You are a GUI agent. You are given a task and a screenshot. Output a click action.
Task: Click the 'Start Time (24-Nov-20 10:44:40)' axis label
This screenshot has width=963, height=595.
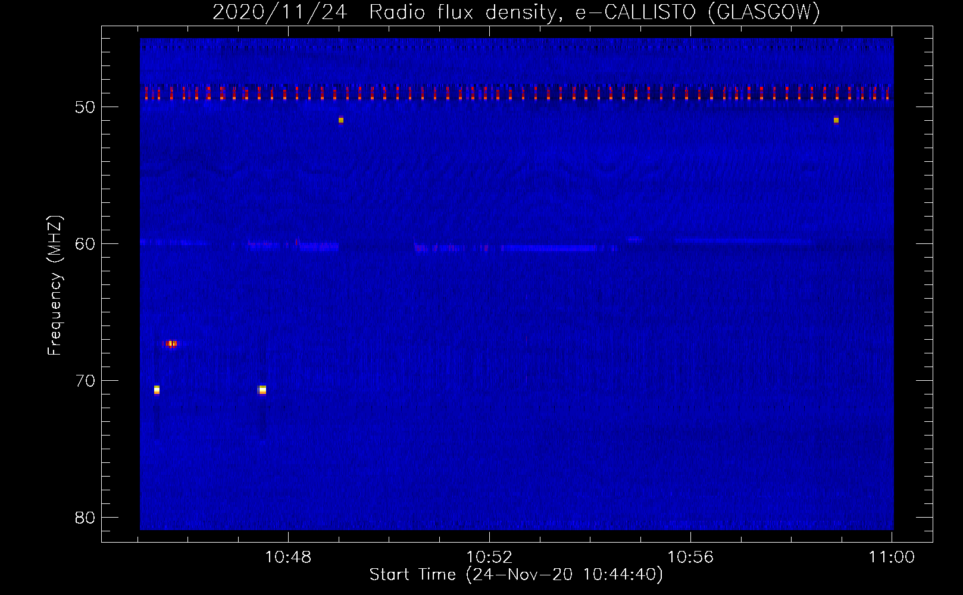point(515,575)
